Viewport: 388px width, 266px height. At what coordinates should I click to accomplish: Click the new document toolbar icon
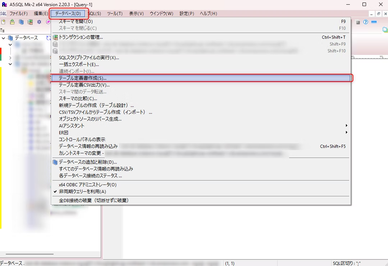tap(4, 22)
